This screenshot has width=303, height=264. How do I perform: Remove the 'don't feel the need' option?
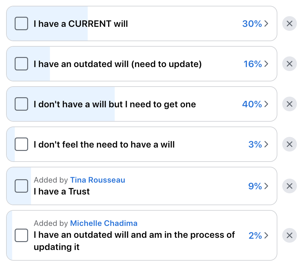point(289,144)
